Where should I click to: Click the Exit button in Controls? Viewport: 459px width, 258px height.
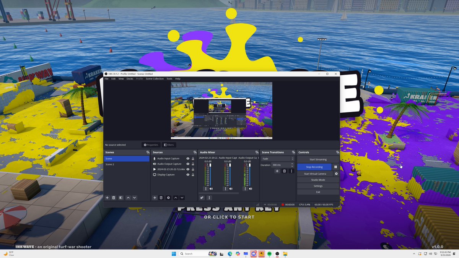click(318, 192)
